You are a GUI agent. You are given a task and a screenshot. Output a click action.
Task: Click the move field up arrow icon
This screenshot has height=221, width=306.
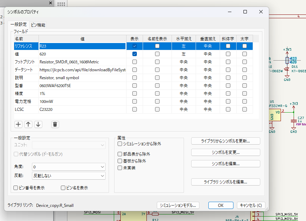pyautogui.click(x=29, y=124)
